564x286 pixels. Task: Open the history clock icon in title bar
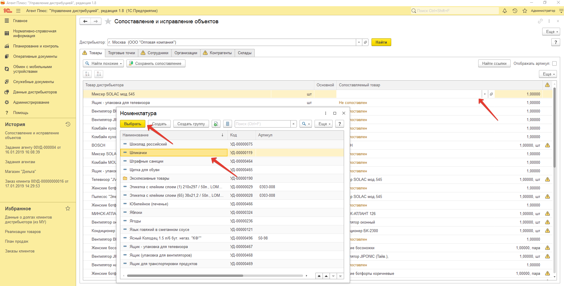coord(515,11)
